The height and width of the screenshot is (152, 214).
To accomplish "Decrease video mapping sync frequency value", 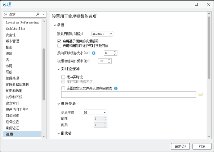I will click(x=109, y=62).
